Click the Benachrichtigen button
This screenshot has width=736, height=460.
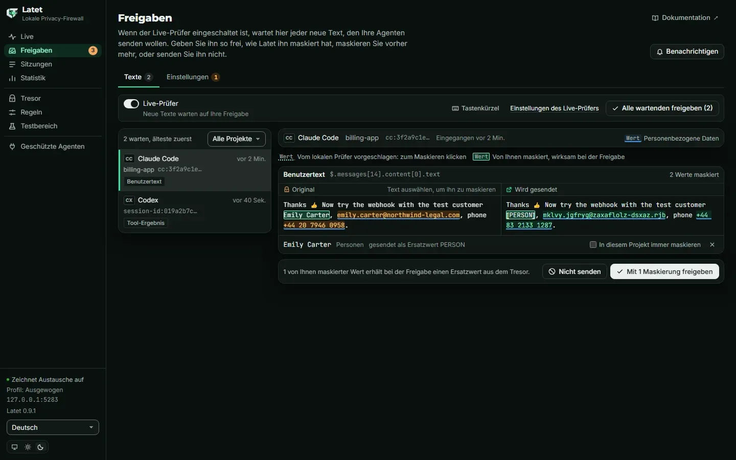point(687,52)
